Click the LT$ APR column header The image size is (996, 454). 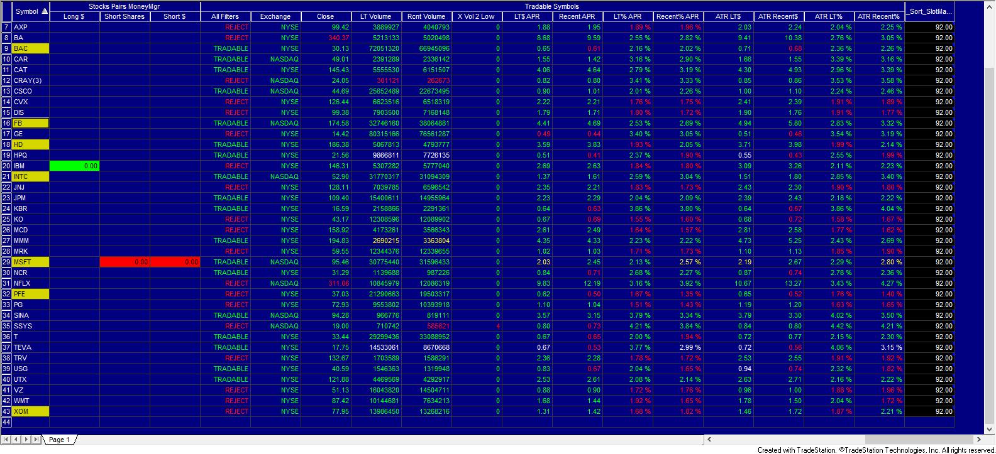pyautogui.click(x=527, y=16)
